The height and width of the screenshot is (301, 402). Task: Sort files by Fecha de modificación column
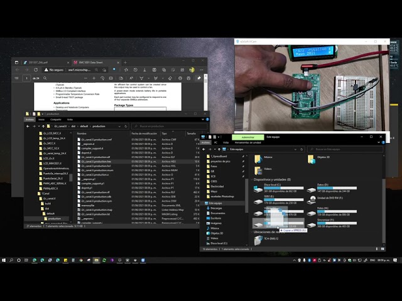144,134
